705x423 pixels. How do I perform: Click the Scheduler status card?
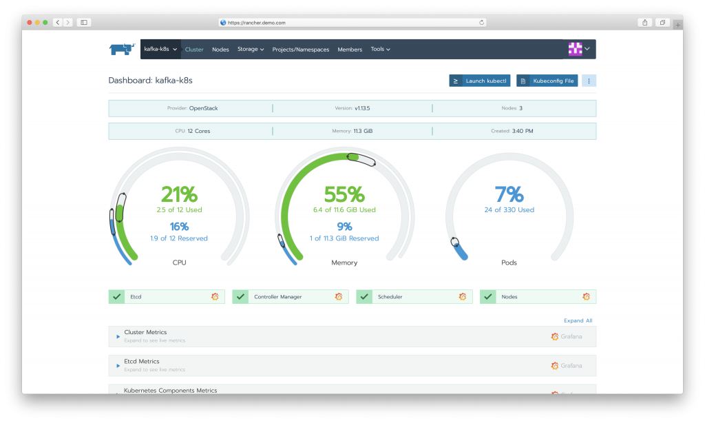(x=414, y=296)
